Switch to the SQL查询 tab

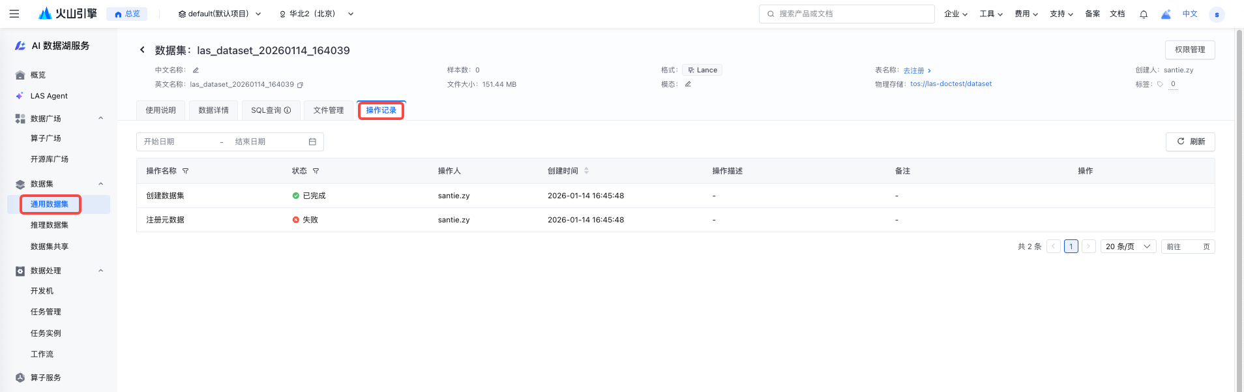click(271, 110)
